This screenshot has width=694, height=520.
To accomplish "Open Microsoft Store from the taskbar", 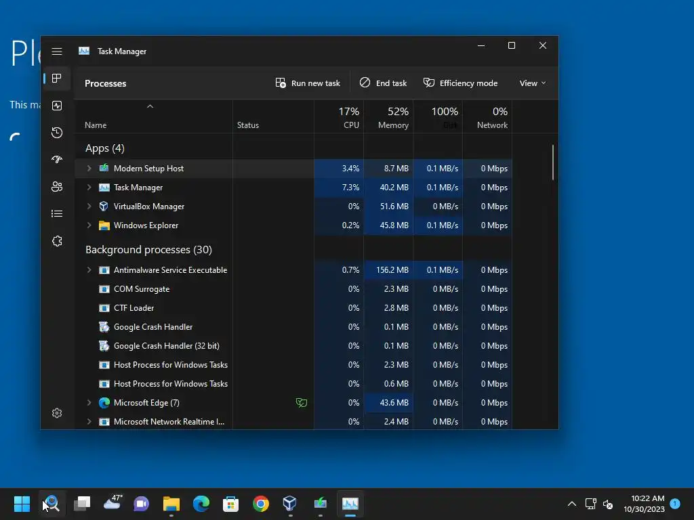I will pos(230,504).
